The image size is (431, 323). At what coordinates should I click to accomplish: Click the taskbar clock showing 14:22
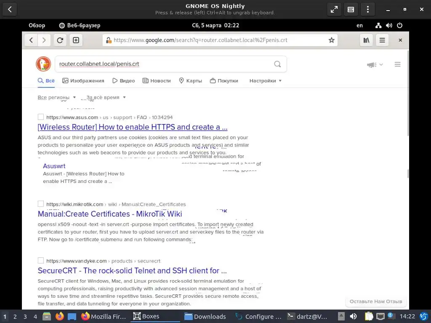pos(407,316)
